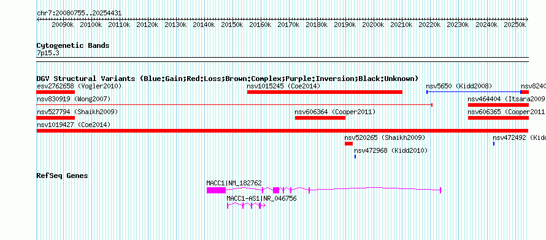Select the nsv1015245 (Coe2014) variant bar

coord(325,92)
